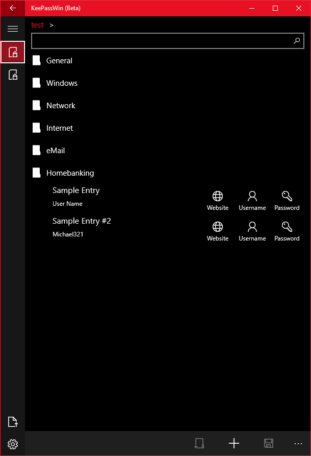Open Website for Sample Entry #2

pos(218,231)
